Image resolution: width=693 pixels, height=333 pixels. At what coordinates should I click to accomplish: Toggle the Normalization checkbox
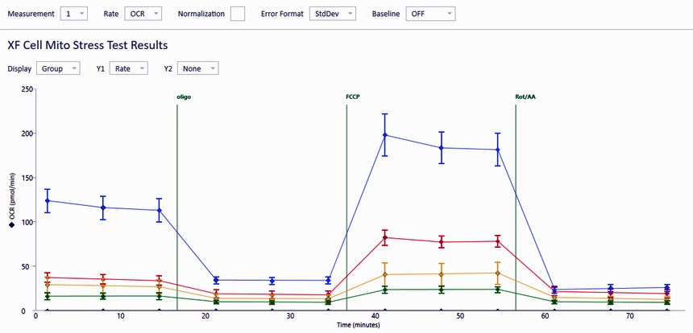pyautogui.click(x=237, y=14)
